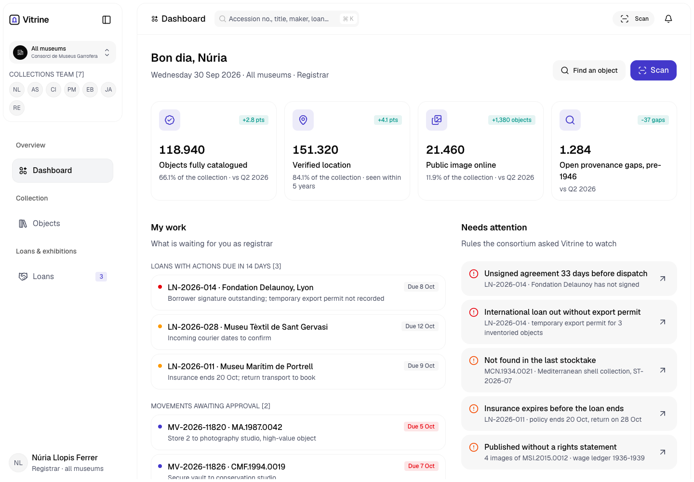This screenshot has height=482, width=694.
Task: Open the Unsigned agreement alert arrow
Action: [663, 279]
